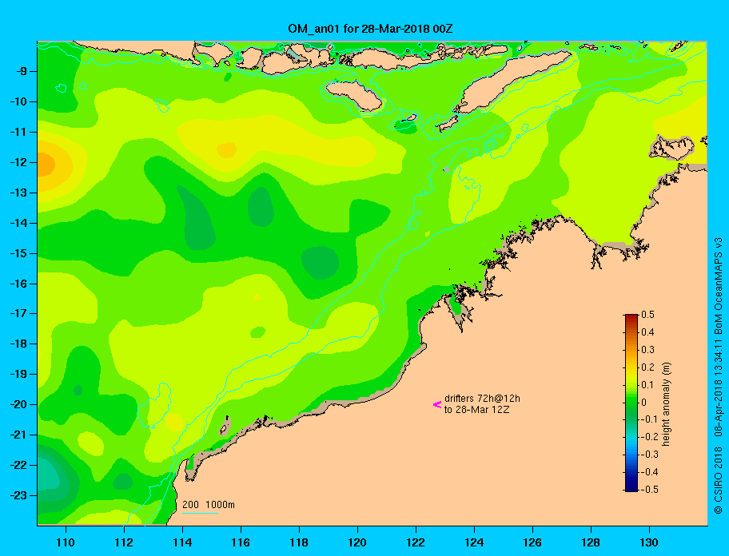Viewport: 729px width, 556px height.
Task: Click the -0.5 value on the color scale
Action: click(x=649, y=490)
